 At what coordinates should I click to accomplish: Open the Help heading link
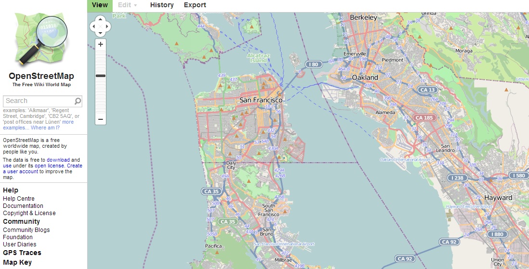pyautogui.click(x=11, y=190)
